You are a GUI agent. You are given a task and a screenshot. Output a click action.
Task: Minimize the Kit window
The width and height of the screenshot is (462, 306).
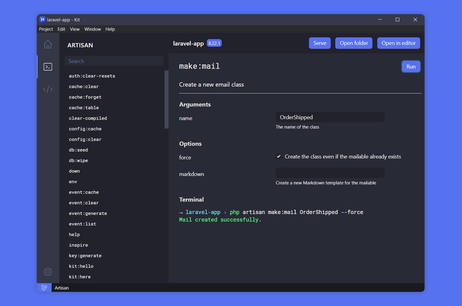tap(380, 20)
